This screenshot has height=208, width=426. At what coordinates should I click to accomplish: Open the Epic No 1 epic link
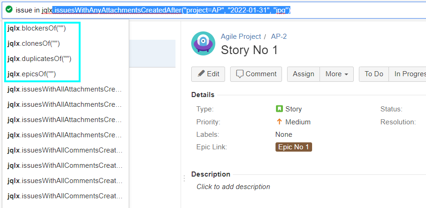294,147
